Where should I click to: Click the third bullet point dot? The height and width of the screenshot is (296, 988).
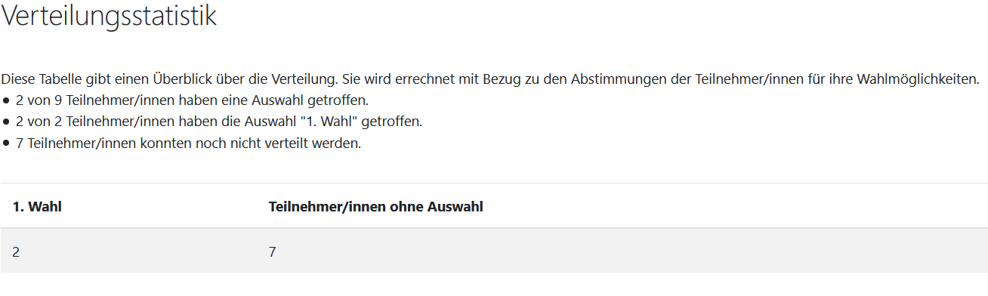pyautogui.click(x=6, y=143)
